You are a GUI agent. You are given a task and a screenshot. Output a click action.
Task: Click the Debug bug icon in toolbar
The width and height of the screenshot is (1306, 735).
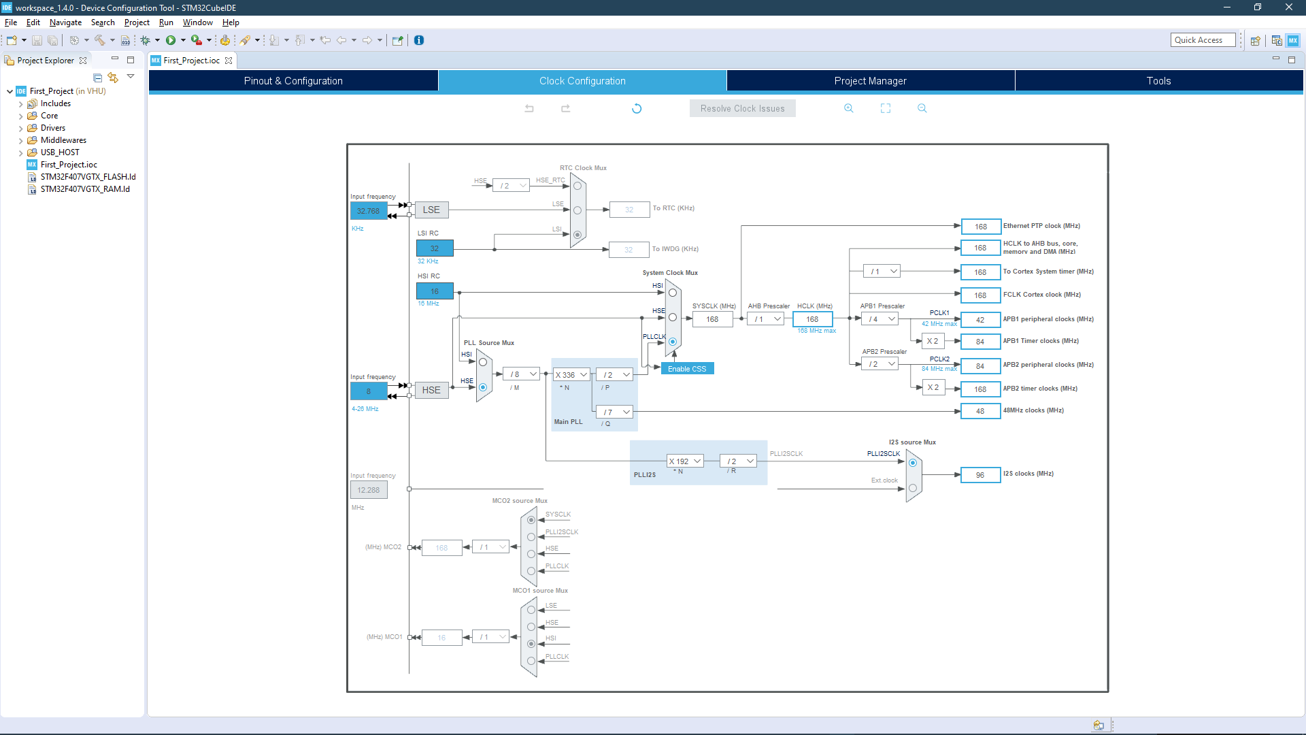click(x=145, y=40)
